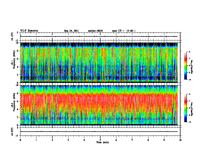Click inside the ch.1 spectrogram panel
Image resolution: width=203 pixels, height=157 pixels.
coord(99,63)
